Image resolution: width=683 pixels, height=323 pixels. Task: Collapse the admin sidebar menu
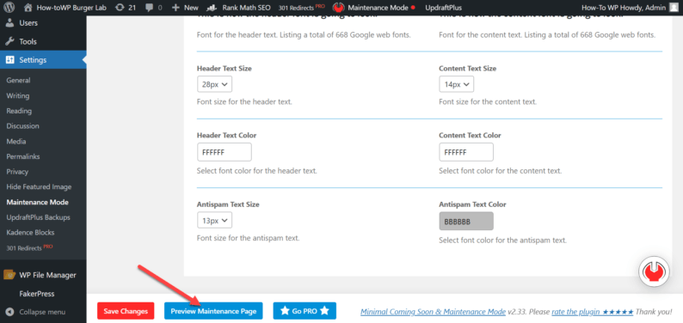click(36, 312)
